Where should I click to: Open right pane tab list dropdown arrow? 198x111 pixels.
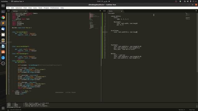click(196, 11)
